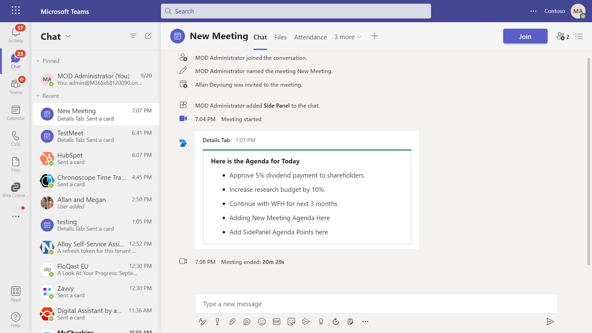Click 'Meeting ended: 20m 29s' entry
The image size is (592, 333).
click(253, 262)
